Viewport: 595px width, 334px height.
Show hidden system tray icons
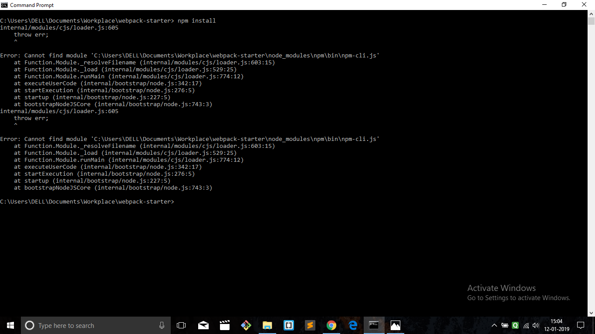click(x=494, y=325)
